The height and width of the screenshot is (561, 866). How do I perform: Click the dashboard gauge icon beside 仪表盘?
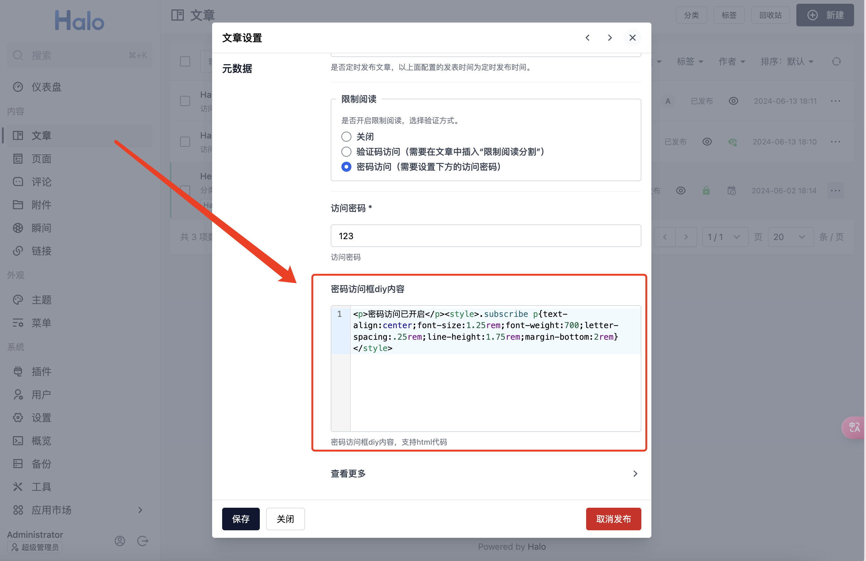pyautogui.click(x=18, y=87)
